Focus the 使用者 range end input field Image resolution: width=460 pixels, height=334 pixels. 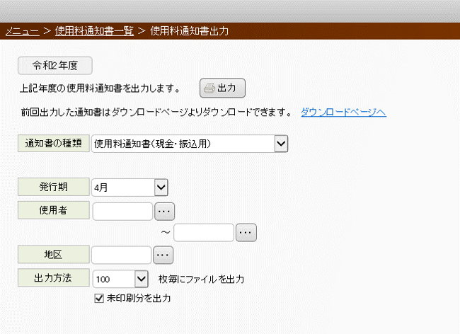tap(204, 233)
